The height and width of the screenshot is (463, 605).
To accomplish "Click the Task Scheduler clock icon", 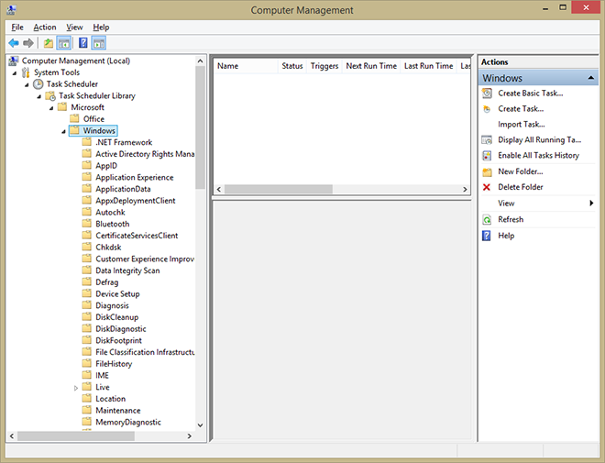I will [38, 84].
